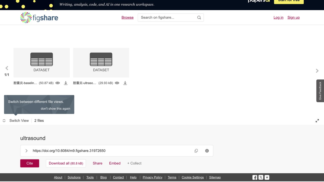The height and width of the screenshot is (182, 324).
Task: Enter fullscreen with the expand arrows icon
Action: pyautogui.click(x=317, y=121)
